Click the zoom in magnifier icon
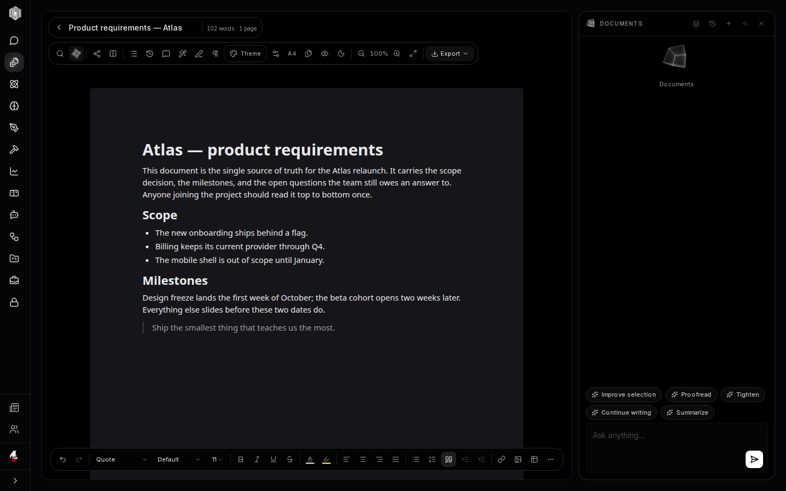Viewport: 786px width, 491px height. 397,53
